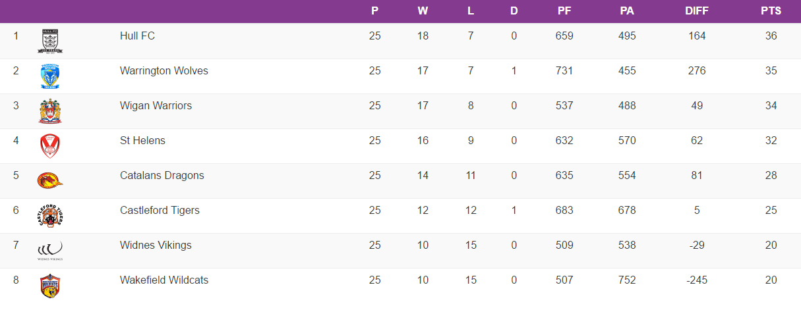The image size is (801, 310).
Task: Click the L losses column header
Action: pos(470,11)
